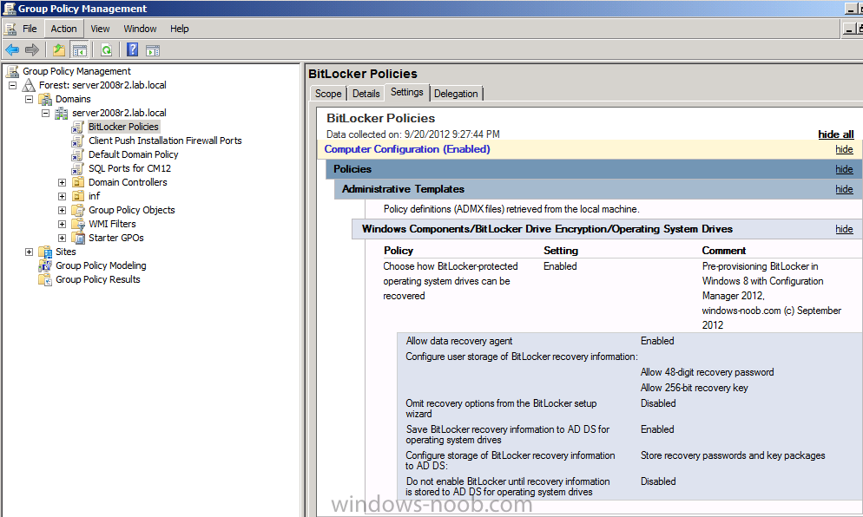Screen dimensions: 863x517
Task: Click the WMI Filters icon
Action: pos(79,224)
